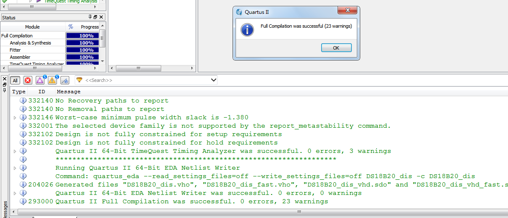Image resolution: width=508 pixels, height=218 pixels.
Task: Click info icon of 293000 Full Compilation message
Action: pos(24,202)
